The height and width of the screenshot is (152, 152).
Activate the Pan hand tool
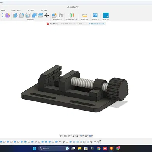[69, 136]
